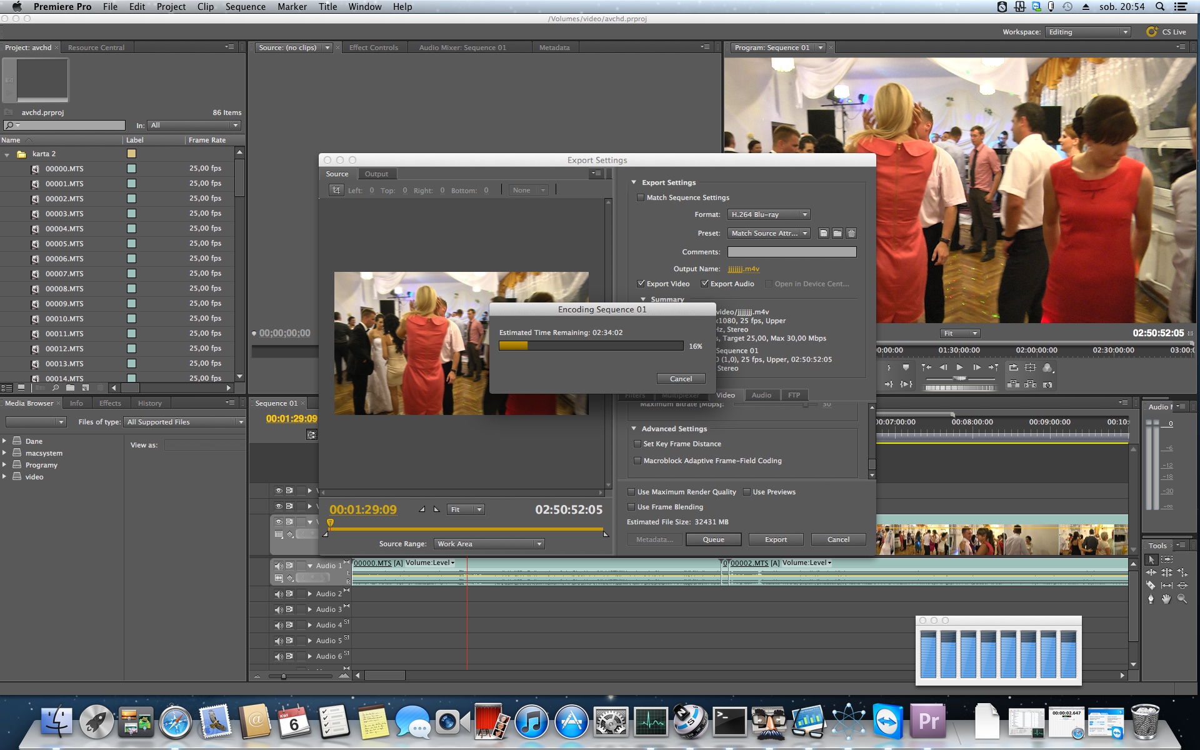Check the Use Previews option
Image resolution: width=1200 pixels, height=750 pixels.
(747, 492)
